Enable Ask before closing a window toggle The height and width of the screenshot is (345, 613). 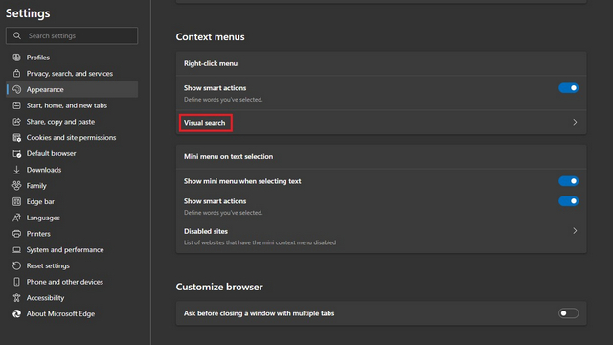(568, 313)
